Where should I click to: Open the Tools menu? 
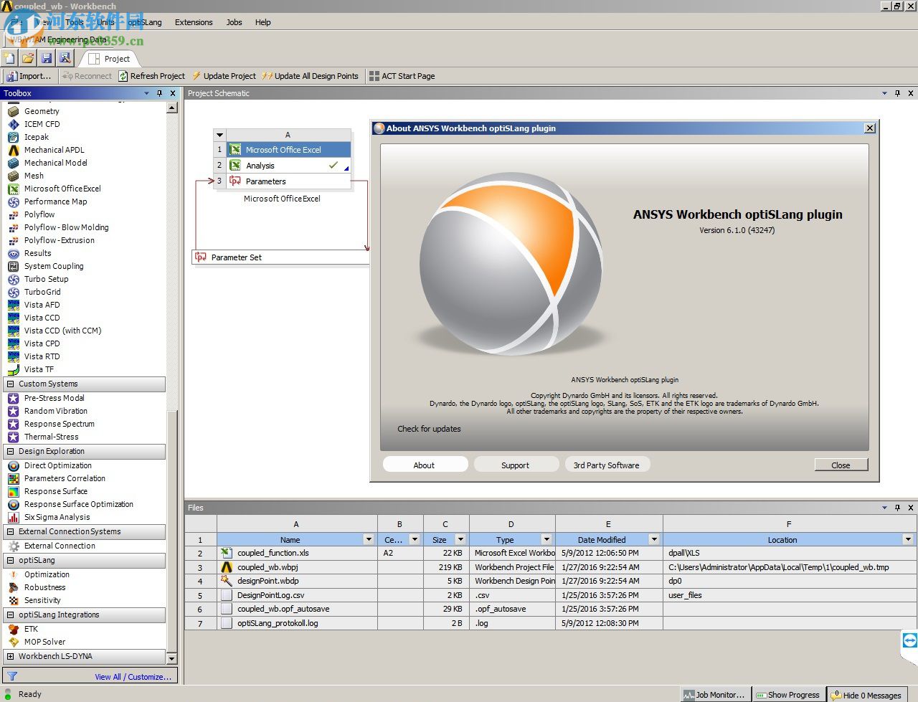point(75,22)
